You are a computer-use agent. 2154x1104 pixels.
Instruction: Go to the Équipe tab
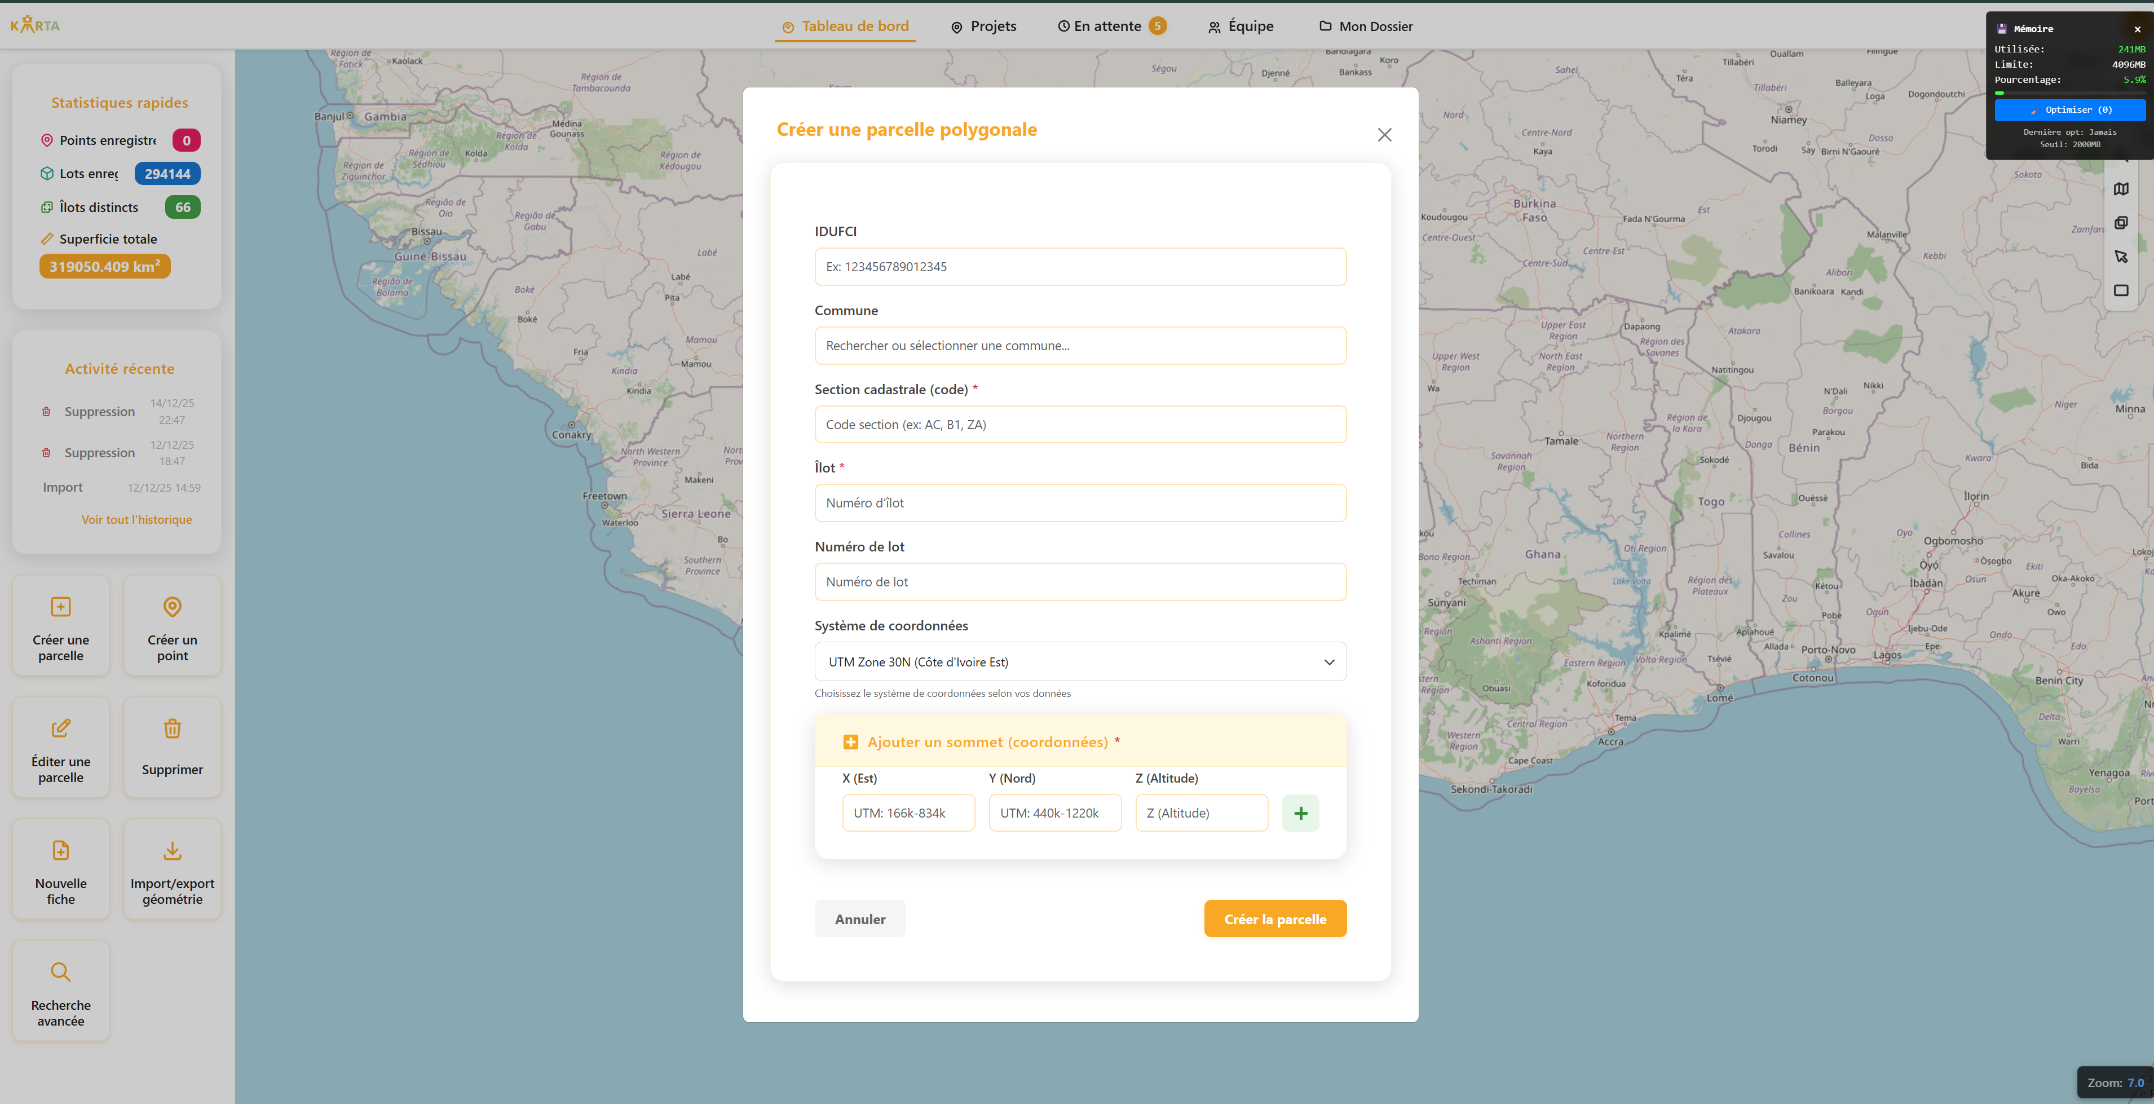(x=1241, y=26)
